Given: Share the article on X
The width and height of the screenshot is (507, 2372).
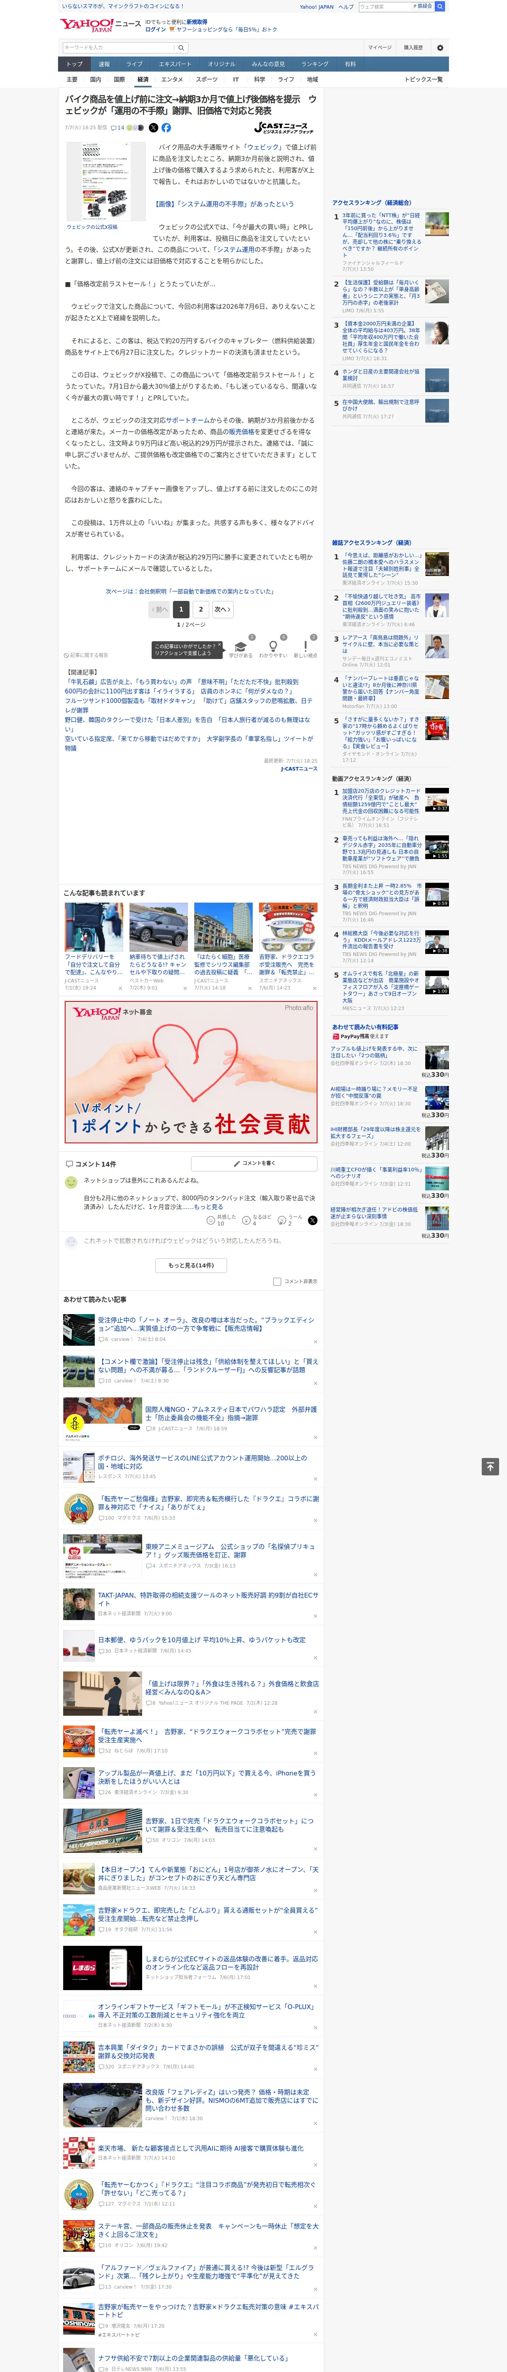Looking at the screenshot, I should (154, 128).
